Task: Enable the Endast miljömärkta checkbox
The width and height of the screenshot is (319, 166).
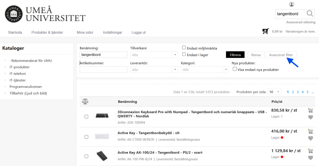Action: (184, 48)
